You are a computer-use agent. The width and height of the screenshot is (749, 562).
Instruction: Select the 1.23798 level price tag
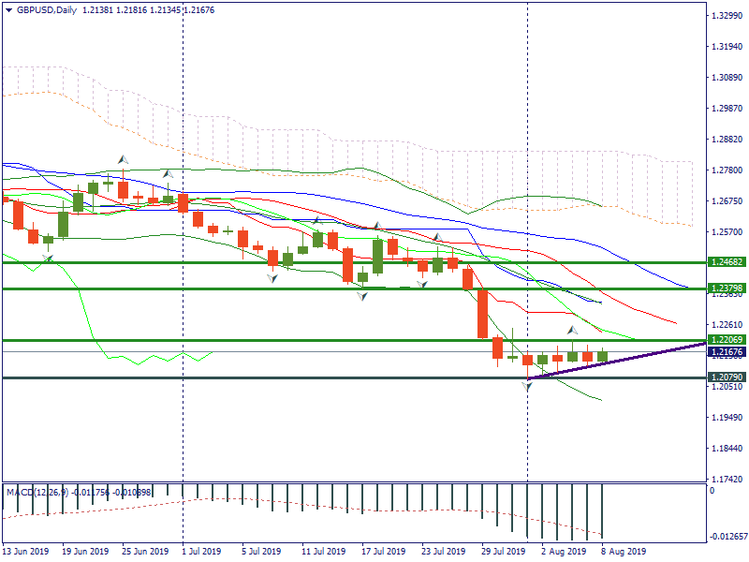pyautogui.click(x=727, y=288)
